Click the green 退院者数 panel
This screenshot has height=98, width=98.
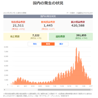click(x=71, y=37)
